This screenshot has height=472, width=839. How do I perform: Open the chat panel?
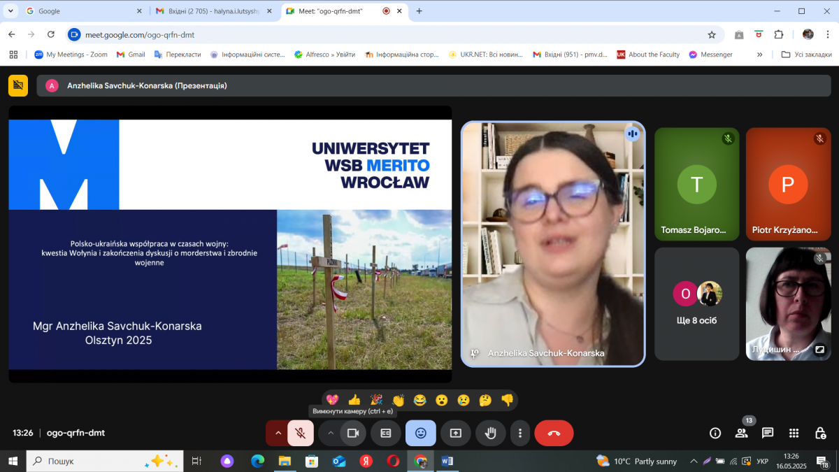768,434
